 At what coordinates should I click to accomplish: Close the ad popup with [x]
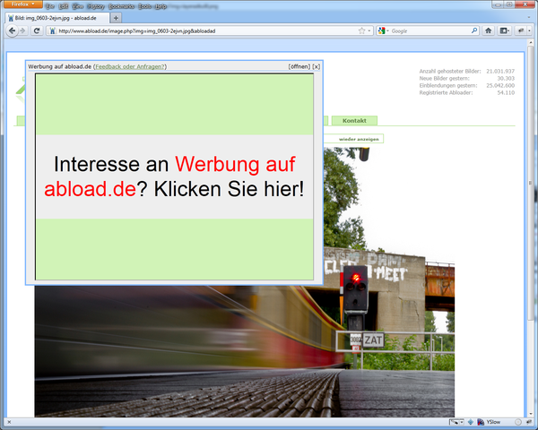point(316,67)
